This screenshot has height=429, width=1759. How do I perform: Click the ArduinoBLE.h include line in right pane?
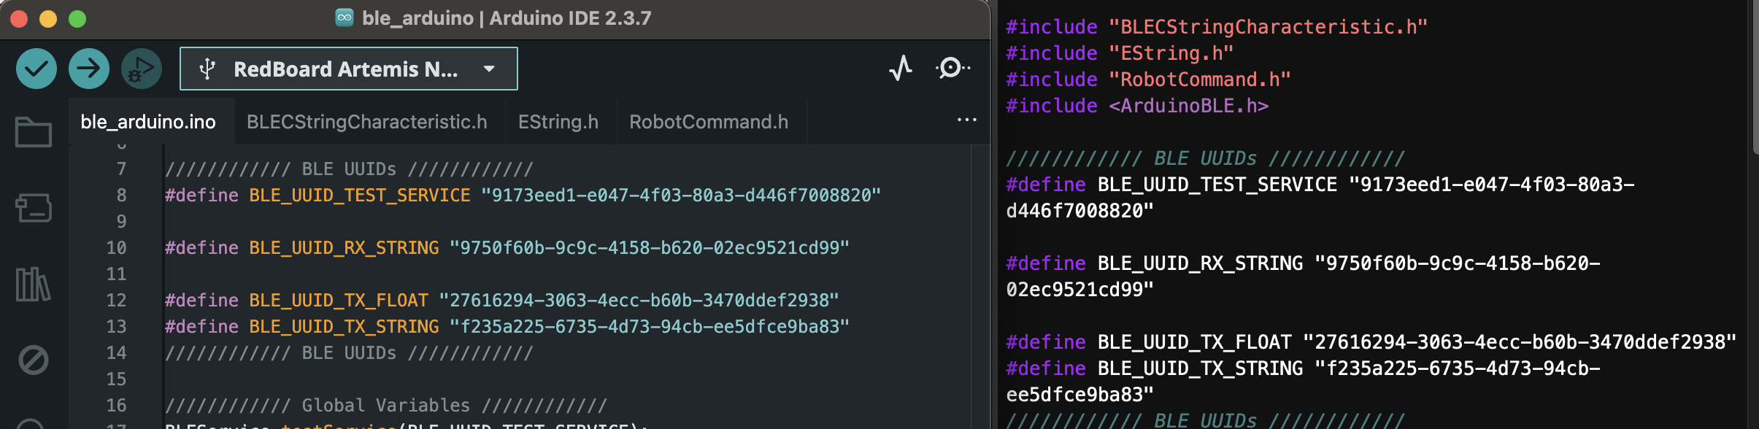[1137, 106]
